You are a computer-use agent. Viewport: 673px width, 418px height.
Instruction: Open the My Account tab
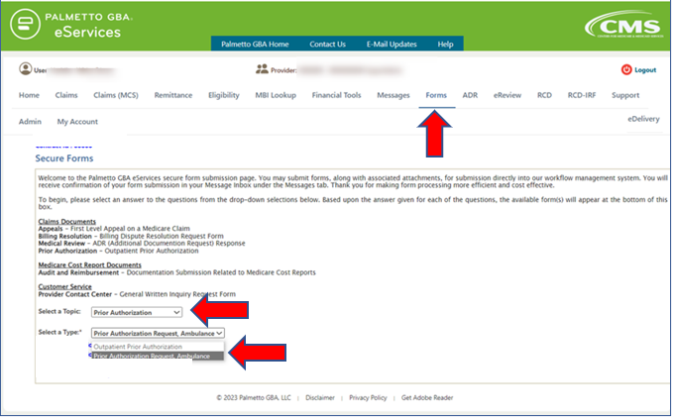point(77,122)
